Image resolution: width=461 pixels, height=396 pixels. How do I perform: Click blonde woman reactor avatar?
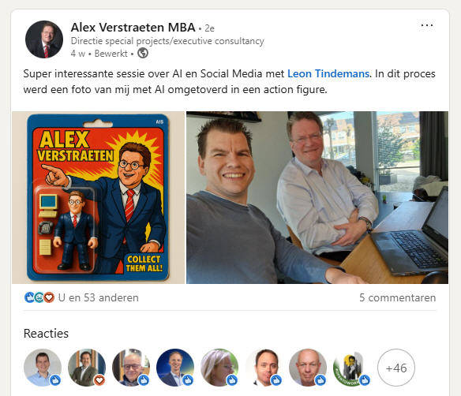tap(219, 368)
